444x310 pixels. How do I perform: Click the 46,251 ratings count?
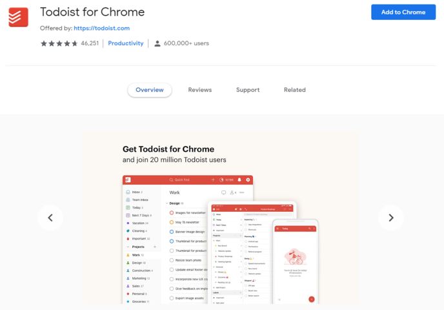[x=90, y=43]
